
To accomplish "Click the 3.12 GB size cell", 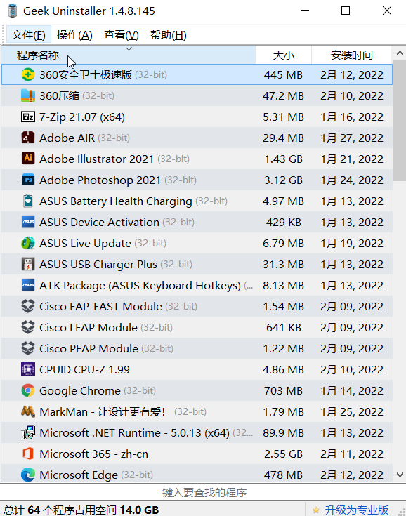I will click(284, 180).
